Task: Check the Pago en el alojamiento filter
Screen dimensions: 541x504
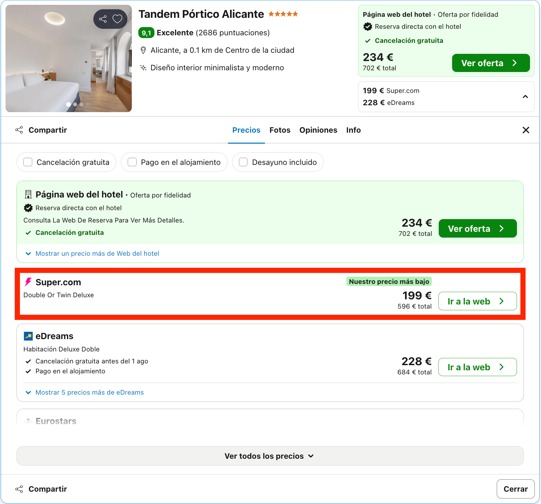Action: (x=132, y=162)
